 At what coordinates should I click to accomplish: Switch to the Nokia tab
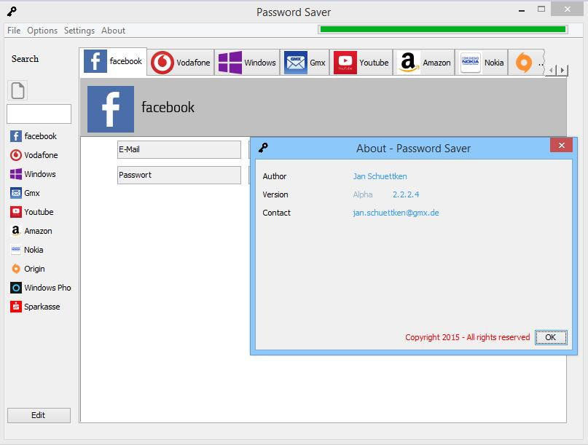tap(482, 63)
